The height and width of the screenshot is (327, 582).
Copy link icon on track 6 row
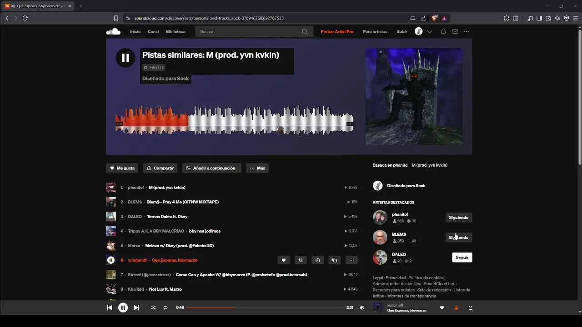[335, 260]
